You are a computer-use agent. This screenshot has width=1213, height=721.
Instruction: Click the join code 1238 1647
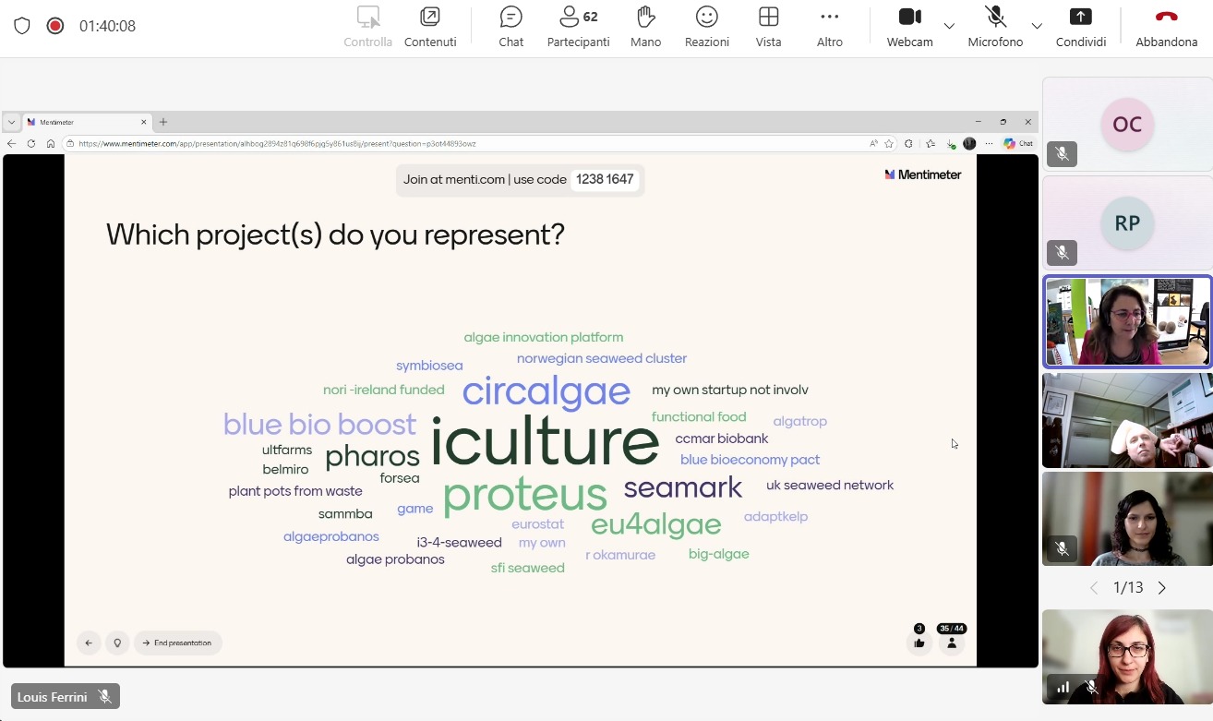605,179
